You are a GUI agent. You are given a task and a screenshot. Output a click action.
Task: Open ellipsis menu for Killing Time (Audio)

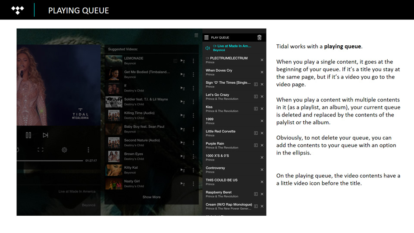193,116
